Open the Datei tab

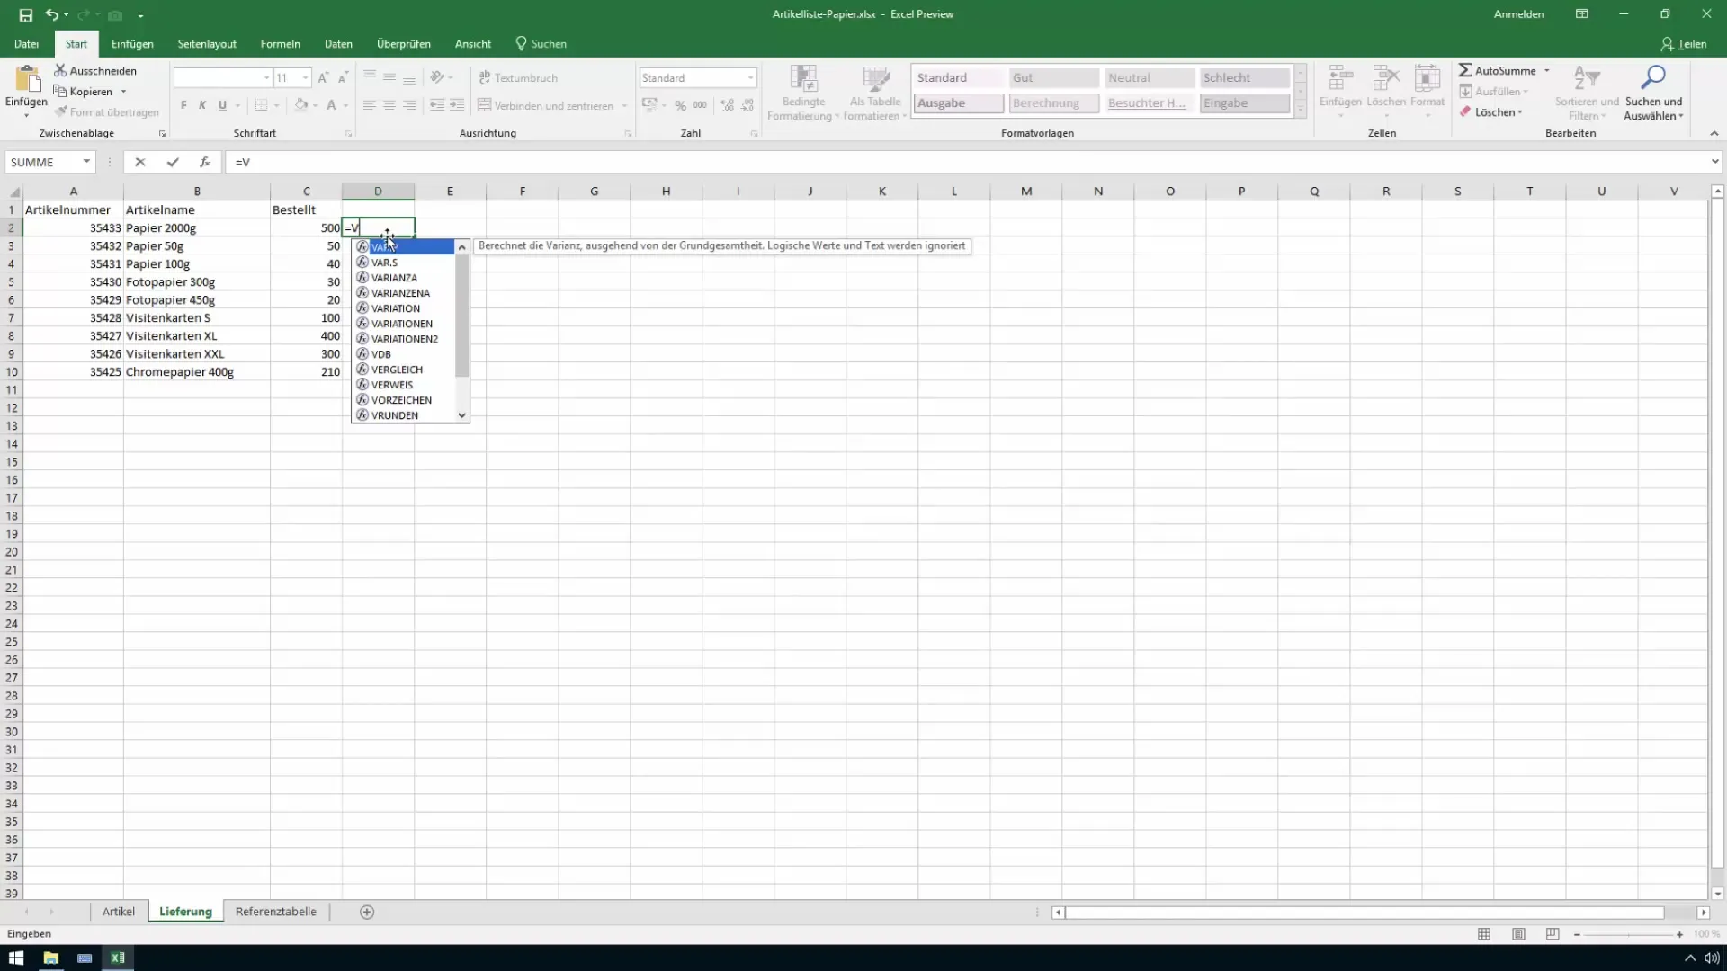26,43
